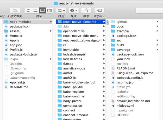Select mkdocs.yml file
This screenshot has height=120, width=163.
coord(134,106)
